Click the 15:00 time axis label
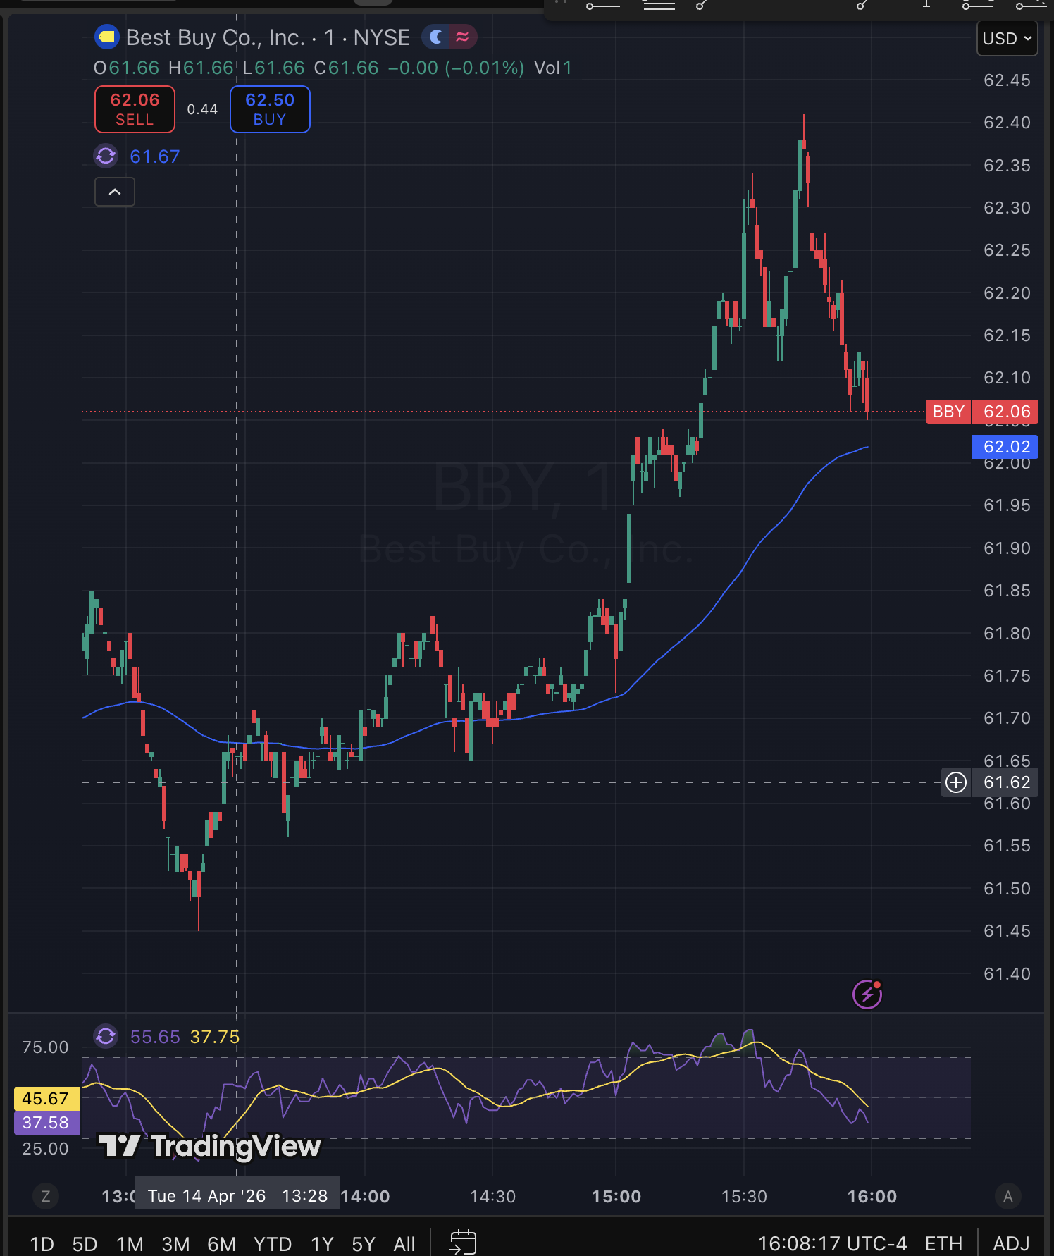 click(616, 1197)
